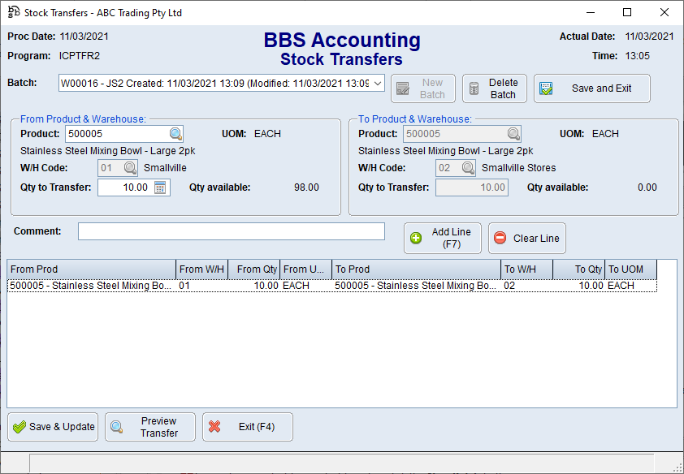Open the product lookup for To Product
The height and width of the screenshot is (474, 684).
513,133
